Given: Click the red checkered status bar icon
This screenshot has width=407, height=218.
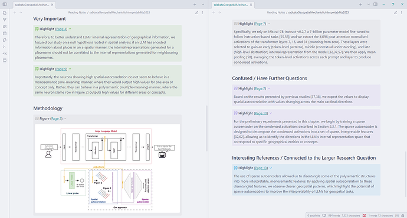Looking at the screenshot, I should [364, 216].
